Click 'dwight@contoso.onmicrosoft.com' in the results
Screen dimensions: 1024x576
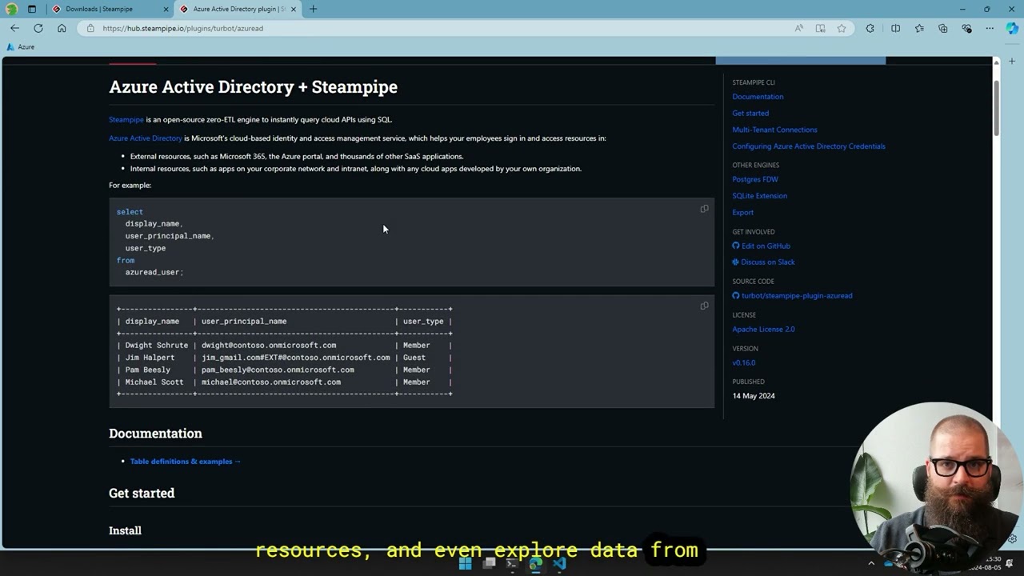(269, 346)
